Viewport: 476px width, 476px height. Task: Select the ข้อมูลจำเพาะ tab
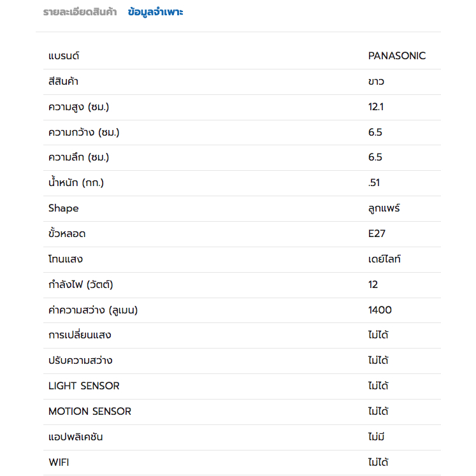coord(155,12)
